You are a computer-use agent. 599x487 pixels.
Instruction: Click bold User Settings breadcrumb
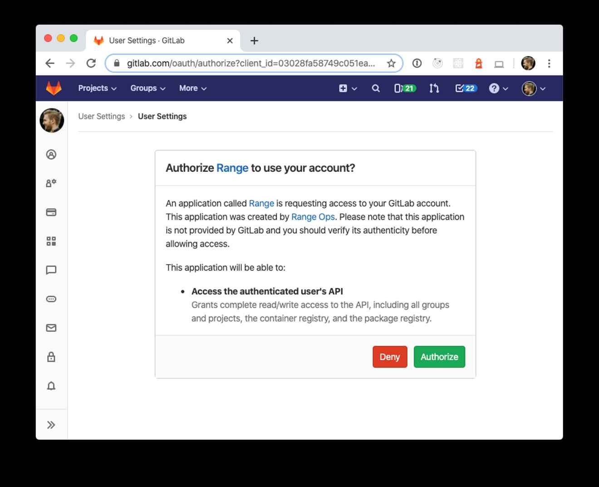(162, 116)
